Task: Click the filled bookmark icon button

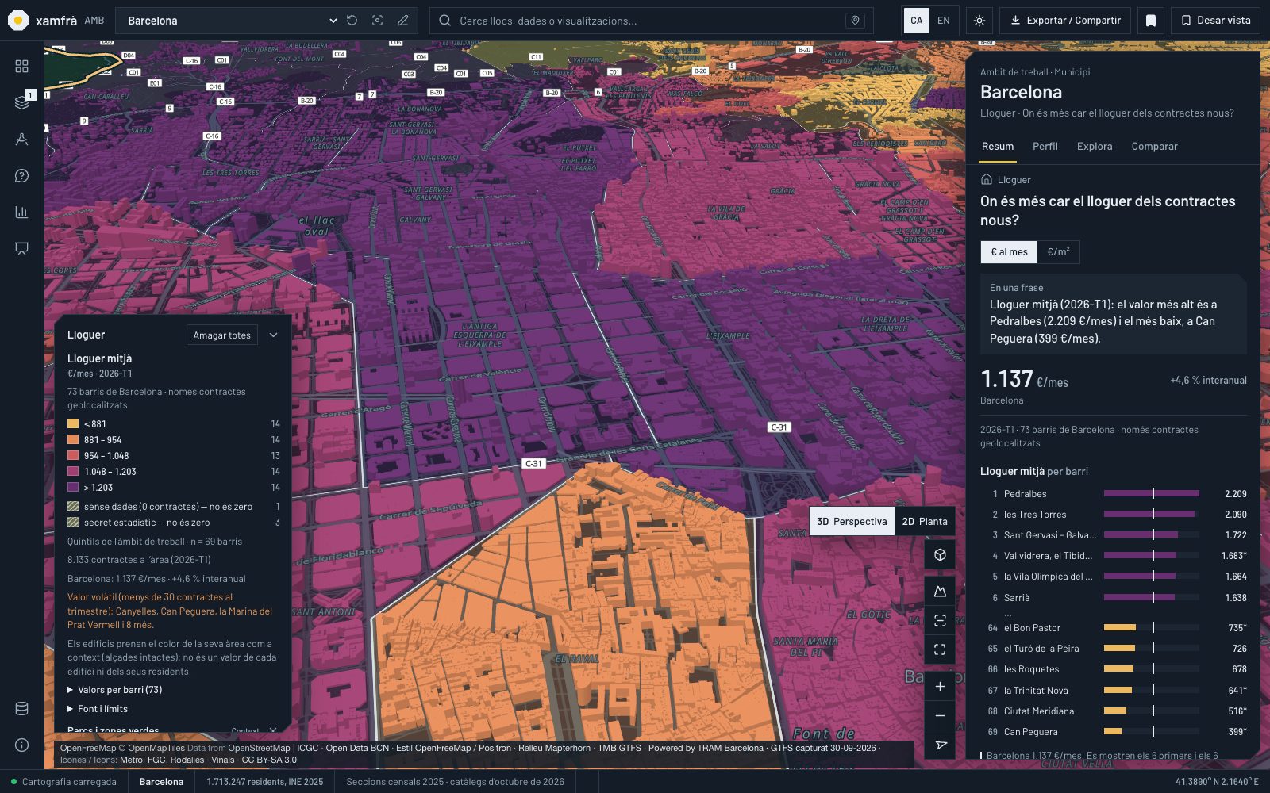Action: pos(1151,21)
